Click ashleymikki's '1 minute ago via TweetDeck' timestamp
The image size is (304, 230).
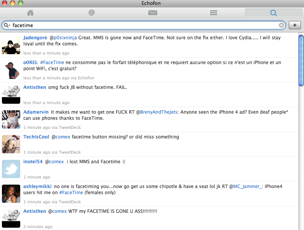coord(52,202)
